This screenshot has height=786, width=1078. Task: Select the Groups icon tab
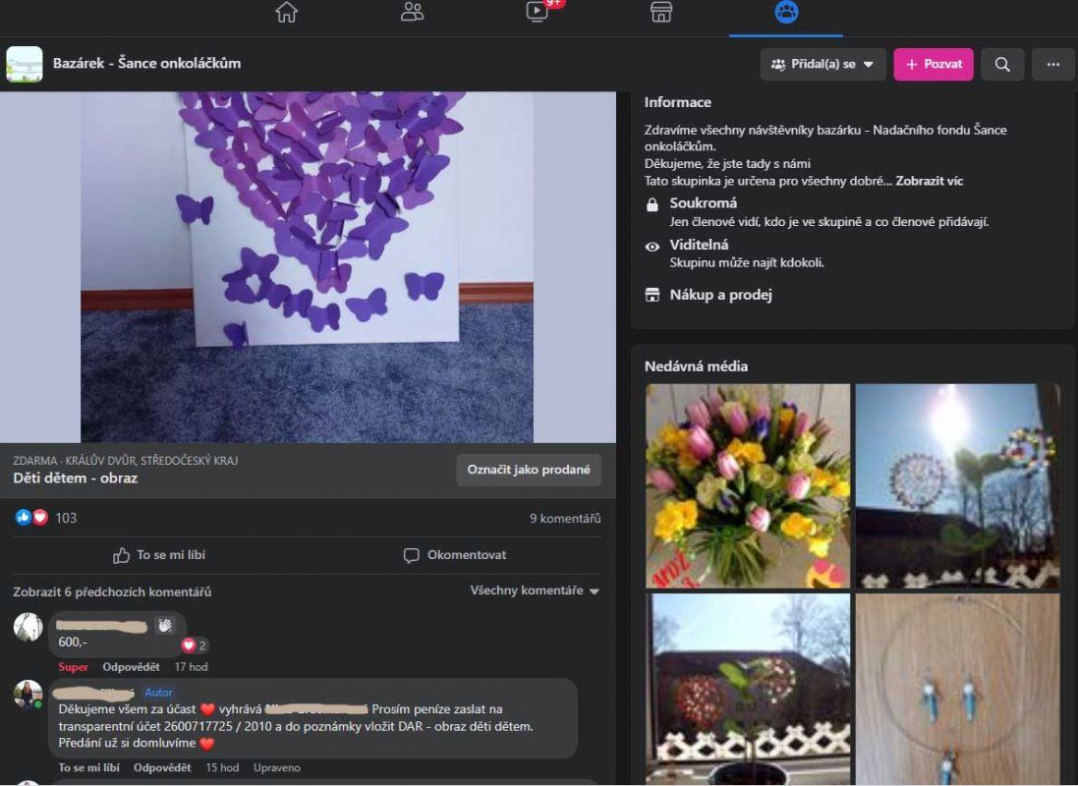coord(786,13)
